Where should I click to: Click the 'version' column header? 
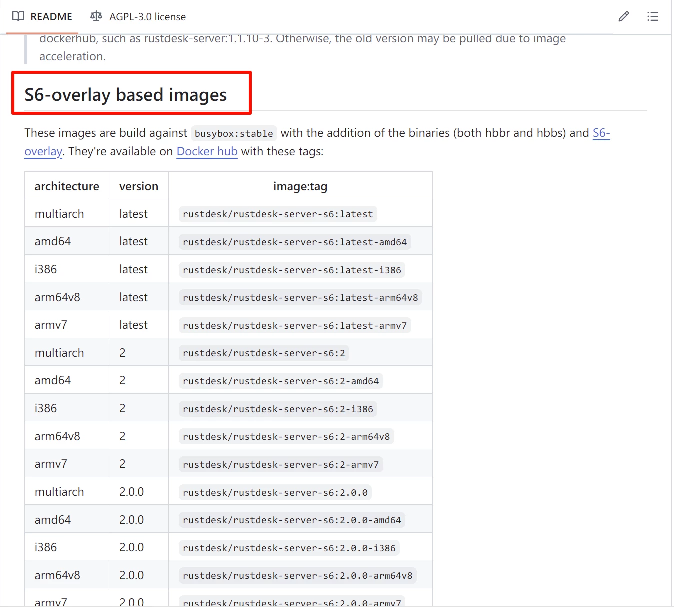click(x=138, y=186)
